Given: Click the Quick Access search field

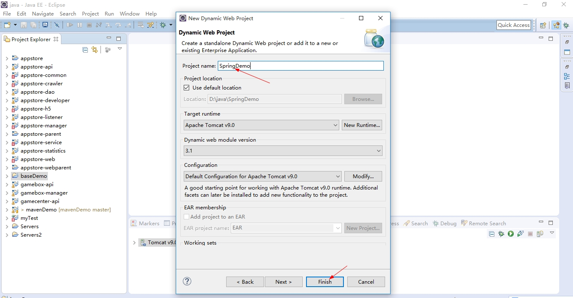Looking at the screenshot, I should (514, 25).
